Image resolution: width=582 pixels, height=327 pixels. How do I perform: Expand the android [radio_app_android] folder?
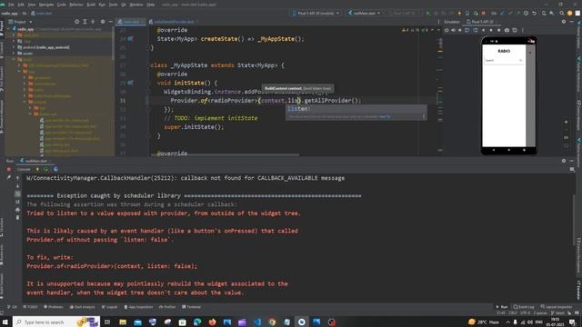point(14,47)
